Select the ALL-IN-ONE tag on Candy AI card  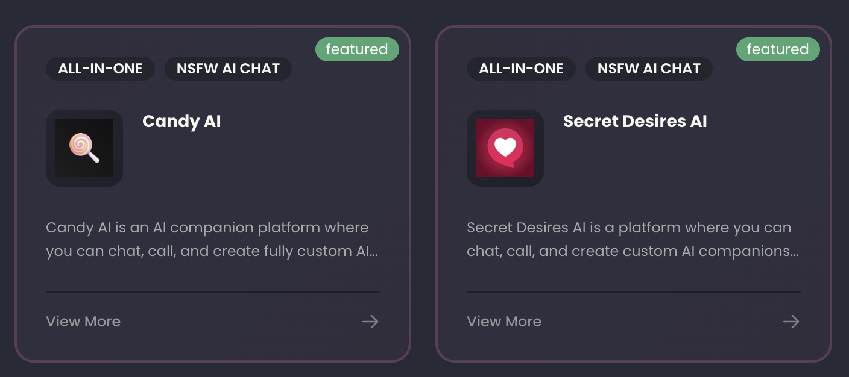(x=100, y=69)
